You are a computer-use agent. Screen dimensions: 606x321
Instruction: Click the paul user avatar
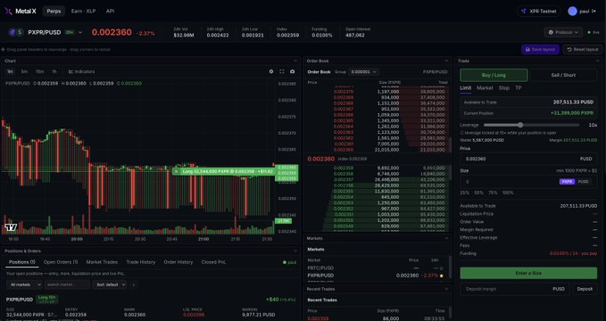tap(572, 12)
